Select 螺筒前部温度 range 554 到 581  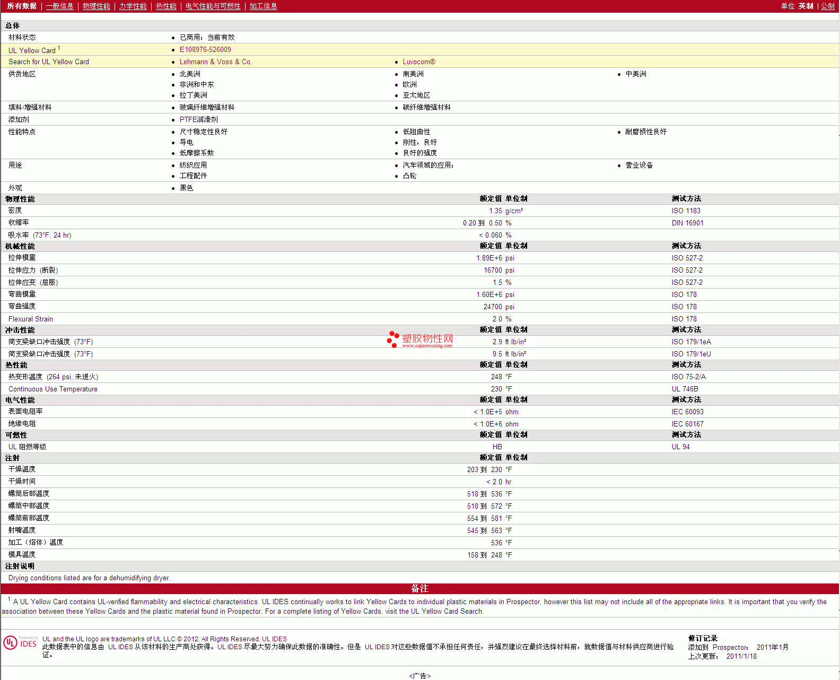click(x=484, y=518)
